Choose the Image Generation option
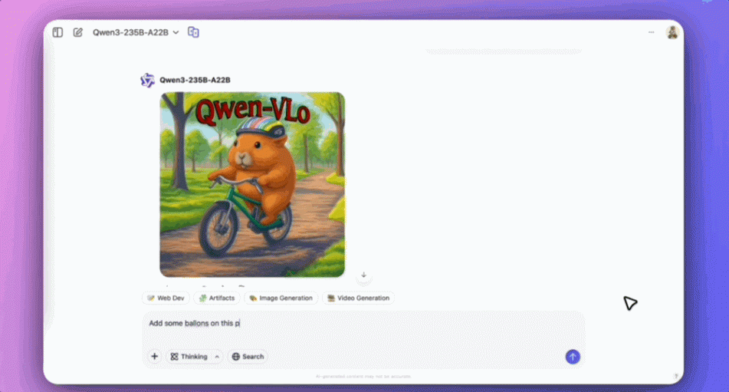 [x=281, y=298]
